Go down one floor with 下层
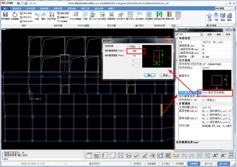Screen dimensions: 237x167 click(x=216, y=17)
